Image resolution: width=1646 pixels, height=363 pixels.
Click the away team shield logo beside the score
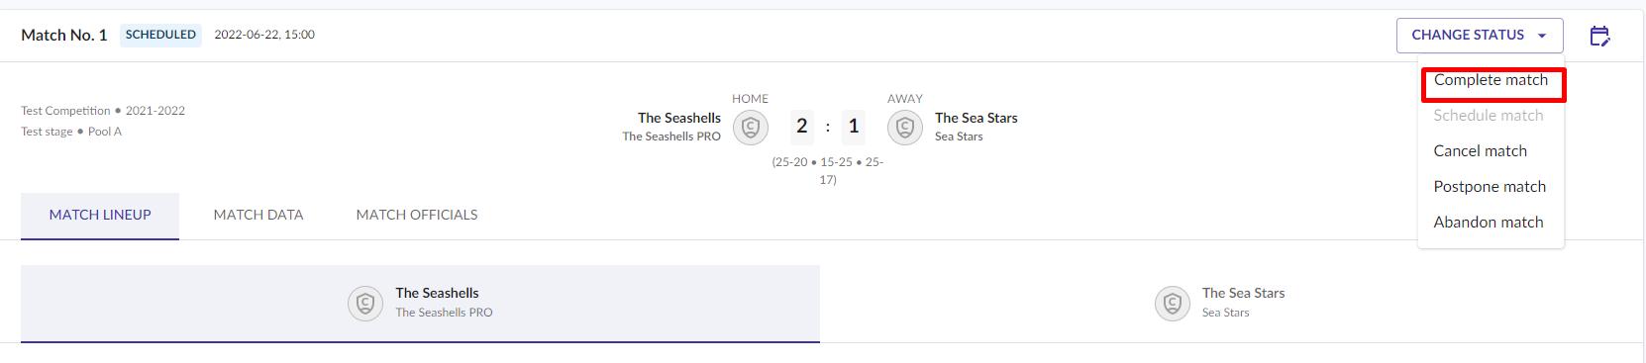(905, 128)
